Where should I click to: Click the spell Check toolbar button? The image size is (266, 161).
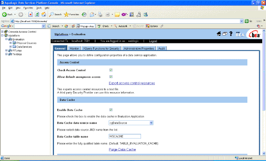pos(103,26)
